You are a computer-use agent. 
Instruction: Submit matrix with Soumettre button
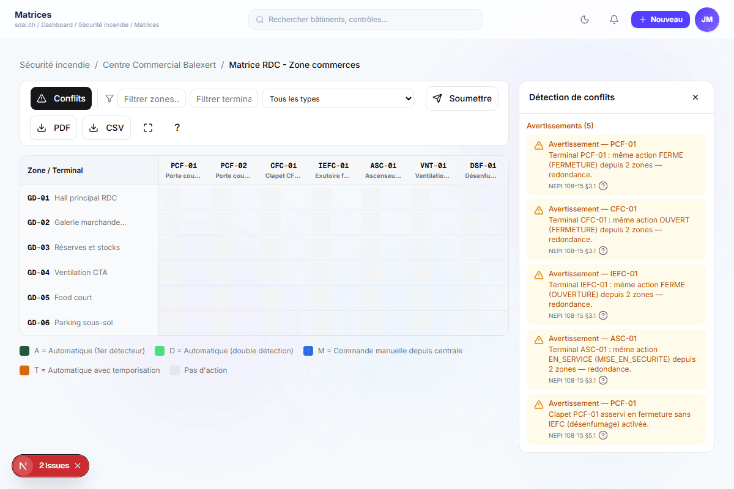(462, 98)
